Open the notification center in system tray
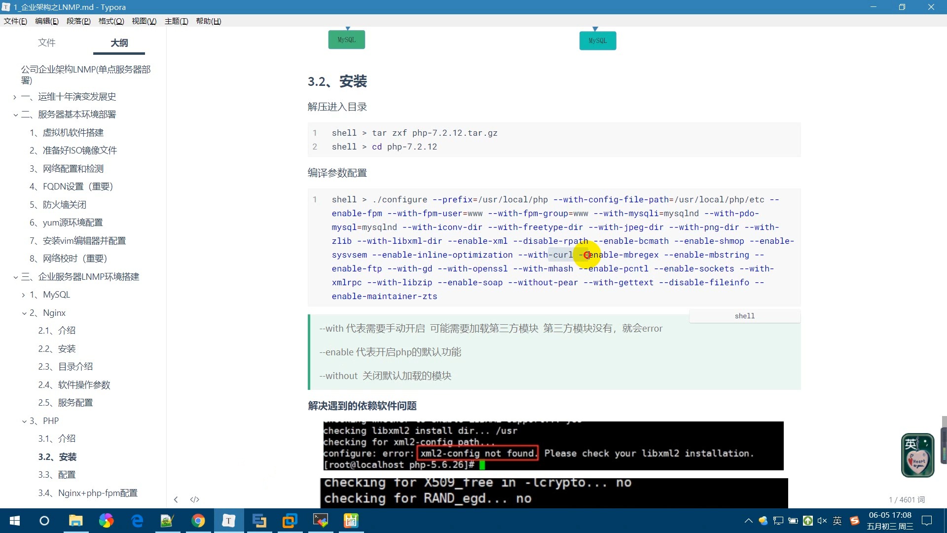Viewport: 947px width, 533px height. (x=927, y=521)
